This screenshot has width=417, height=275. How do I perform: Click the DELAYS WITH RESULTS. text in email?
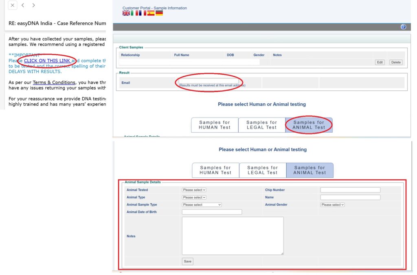pyautogui.click(x=35, y=72)
